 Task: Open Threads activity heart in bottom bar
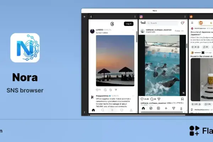(x=121, y=110)
